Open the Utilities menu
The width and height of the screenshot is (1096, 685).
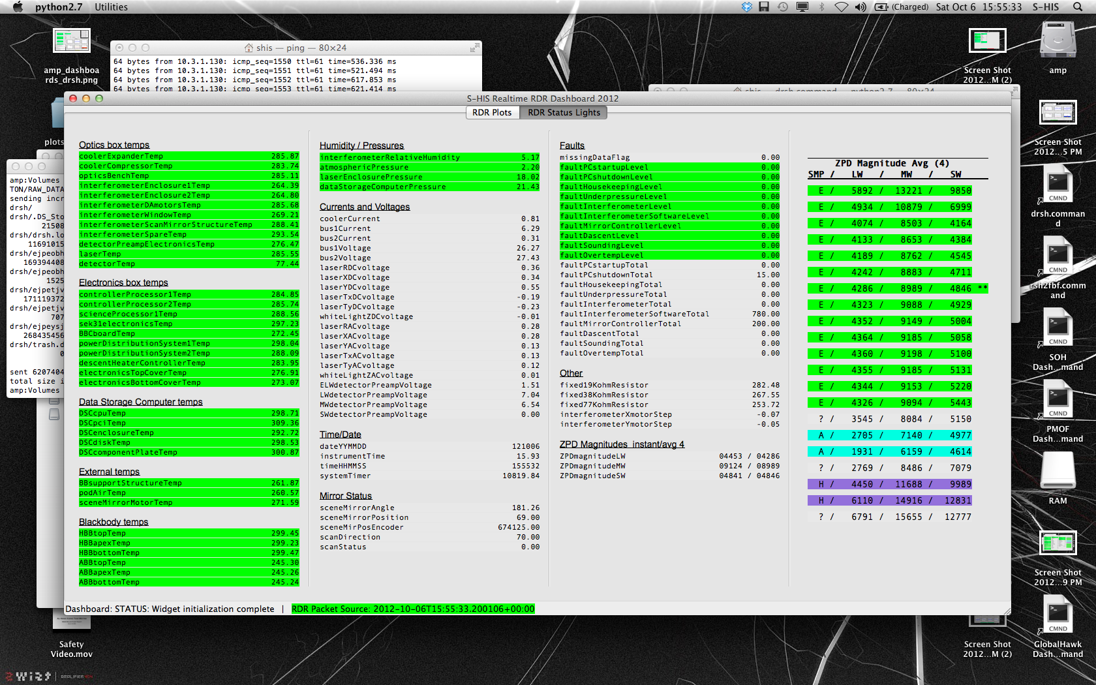point(111,7)
